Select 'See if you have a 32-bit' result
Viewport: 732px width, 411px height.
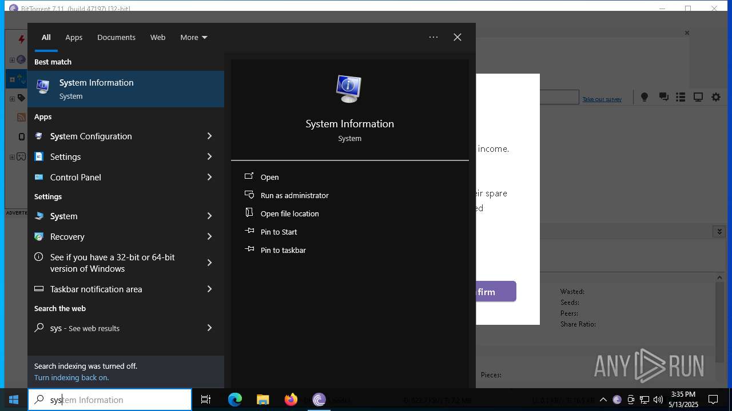click(126, 263)
